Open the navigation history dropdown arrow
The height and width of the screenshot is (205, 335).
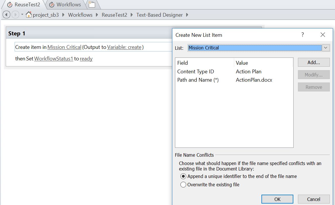[x=22, y=15]
